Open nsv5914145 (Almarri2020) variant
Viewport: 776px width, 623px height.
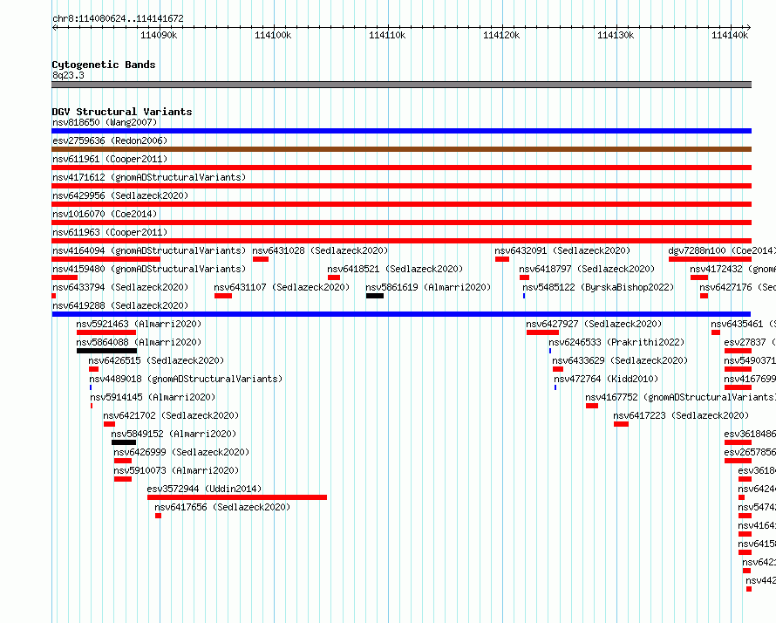153,397
